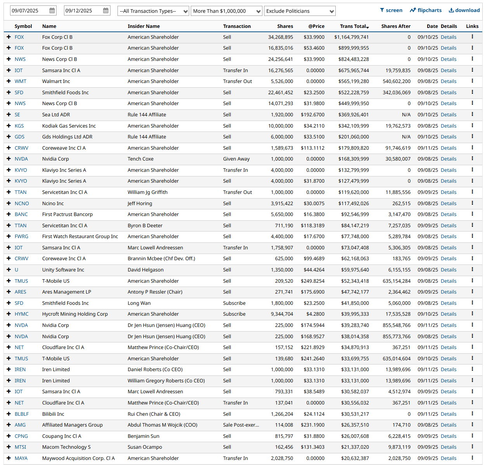The height and width of the screenshot is (465, 485).
Task: Open links menu for Affiliated Managers Group row
Action: click(x=472, y=425)
